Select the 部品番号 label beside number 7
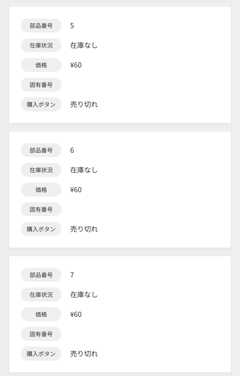 [41, 275]
